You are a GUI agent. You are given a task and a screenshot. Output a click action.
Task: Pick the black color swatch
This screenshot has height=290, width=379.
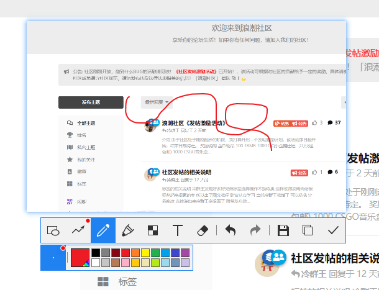pyautogui.click(x=95, y=253)
